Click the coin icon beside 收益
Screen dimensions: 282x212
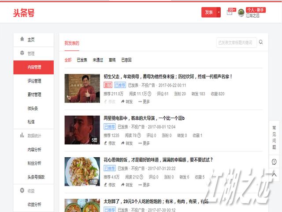[x=22, y=190]
